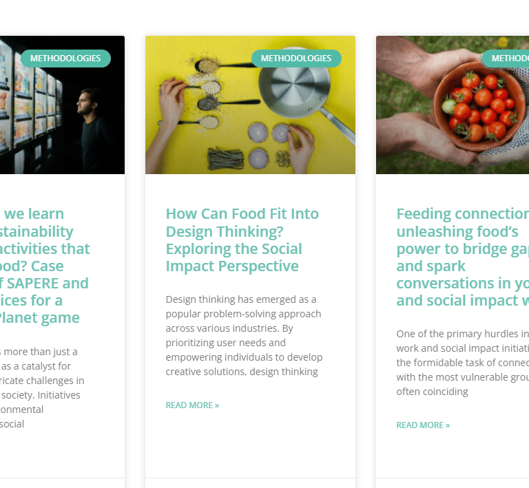Open 'How Can Food Fit Into Design Thinking?' title
Viewport: 529px width, 488px height.
(x=242, y=240)
